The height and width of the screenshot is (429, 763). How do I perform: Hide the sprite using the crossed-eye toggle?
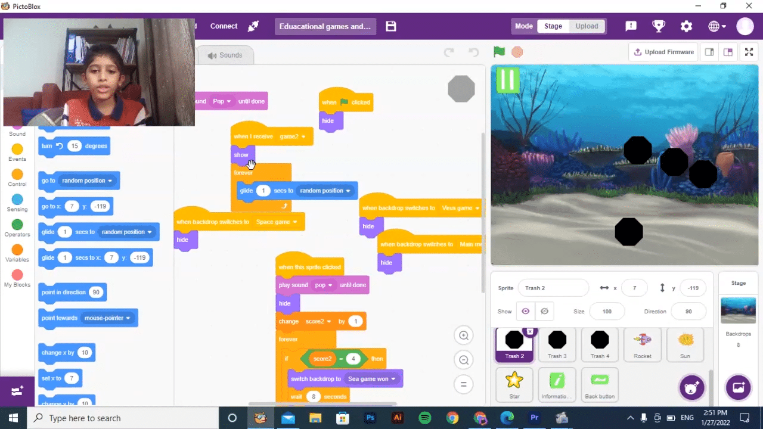(544, 311)
